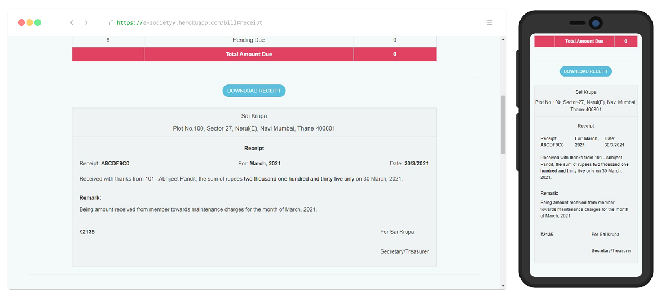This screenshot has width=661, height=297.
Task: Tap receipt number A8CDF9C0 on phone
Action: (x=552, y=145)
